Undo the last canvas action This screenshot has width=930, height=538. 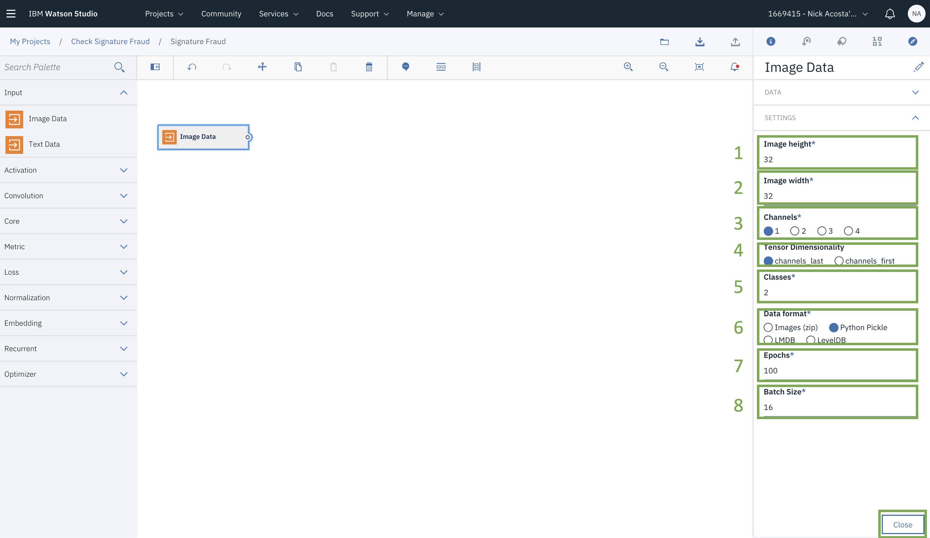coord(192,67)
